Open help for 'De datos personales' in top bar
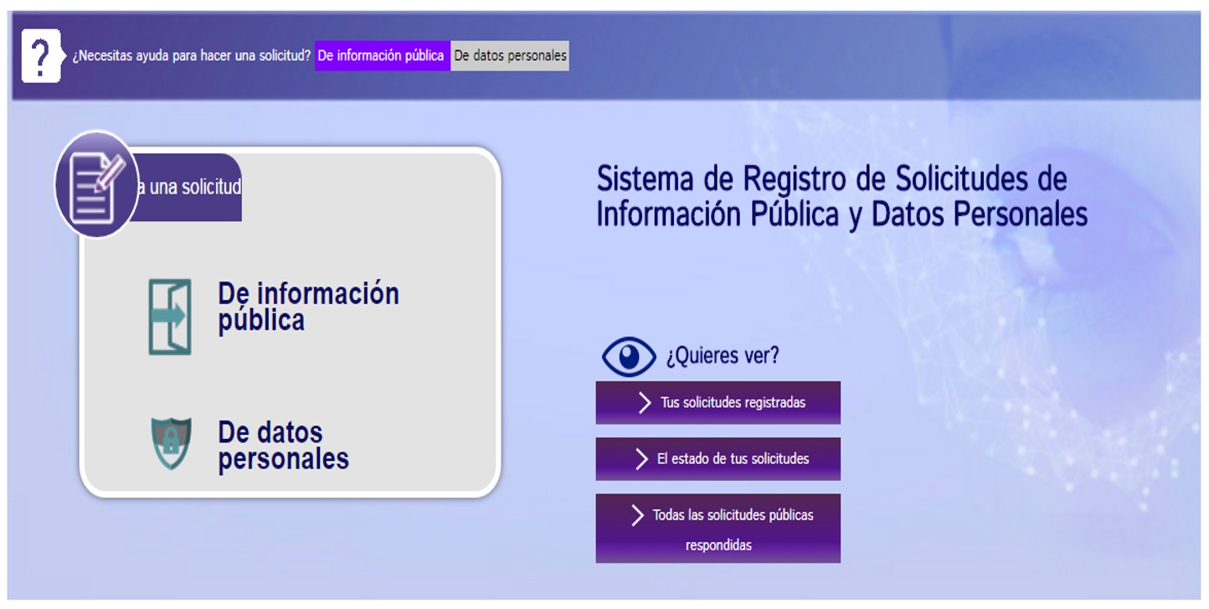The width and height of the screenshot is (1209, 609). [x=510, y=56]
